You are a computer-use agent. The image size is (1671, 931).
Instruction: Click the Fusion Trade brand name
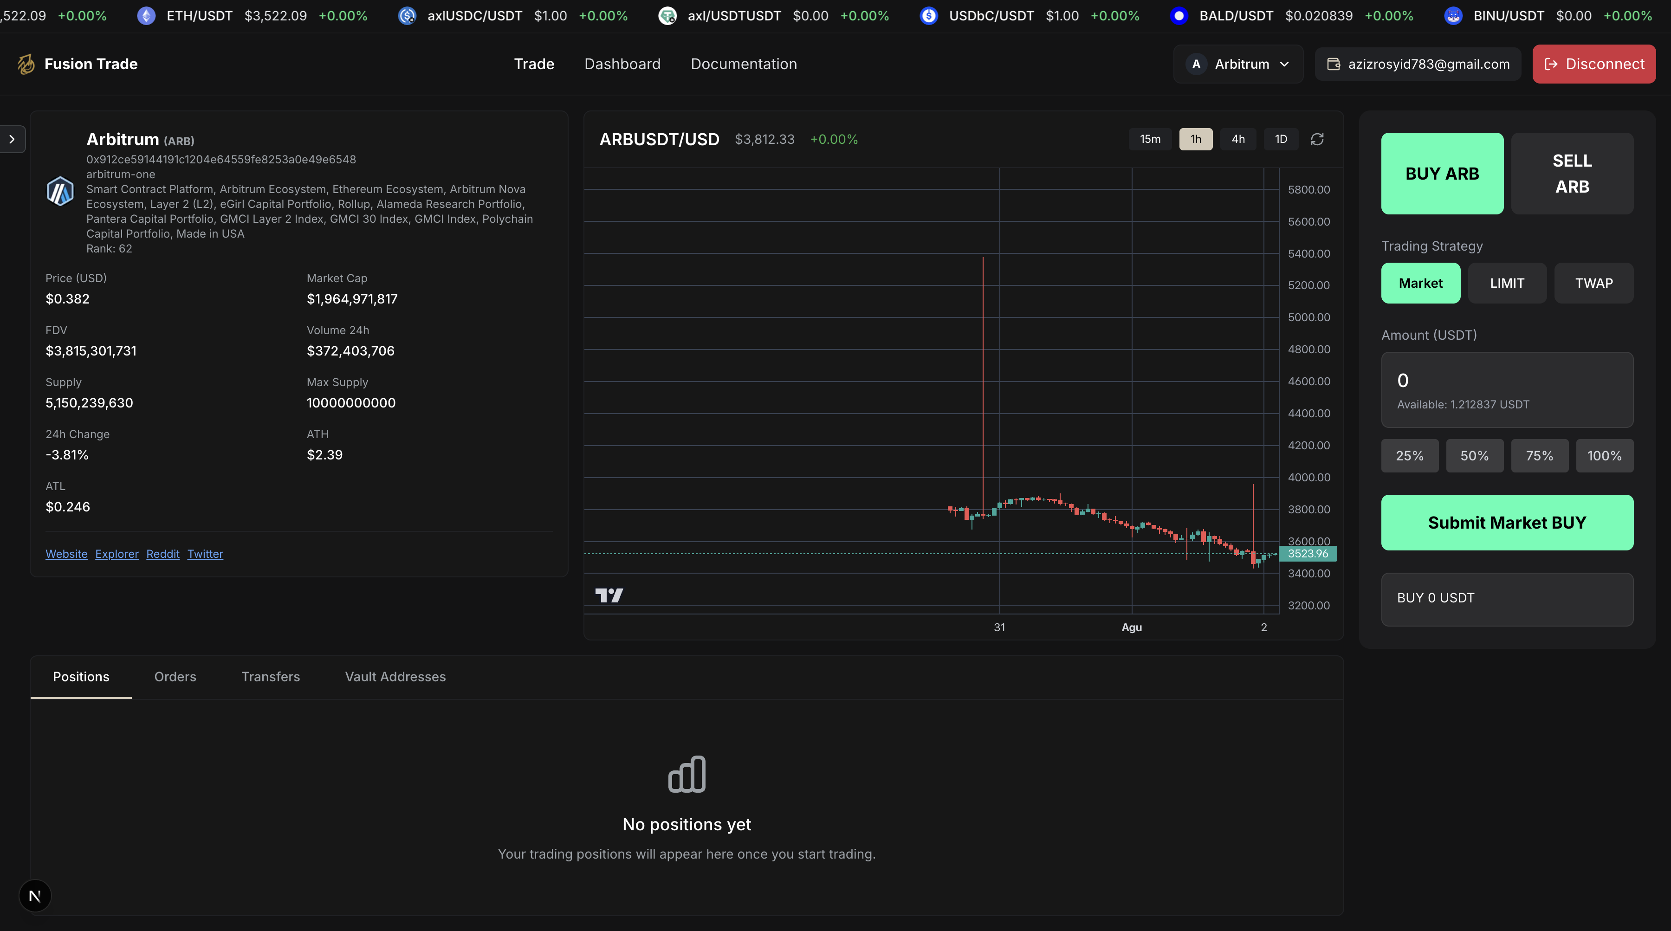91,64
